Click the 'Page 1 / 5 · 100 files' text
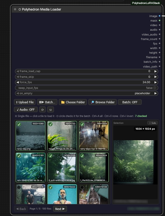Screen dimensions: 165x216 40,209
